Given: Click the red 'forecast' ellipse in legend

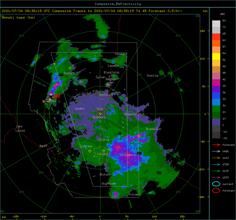Looking at the screenshot, I should tap(216, 190).
